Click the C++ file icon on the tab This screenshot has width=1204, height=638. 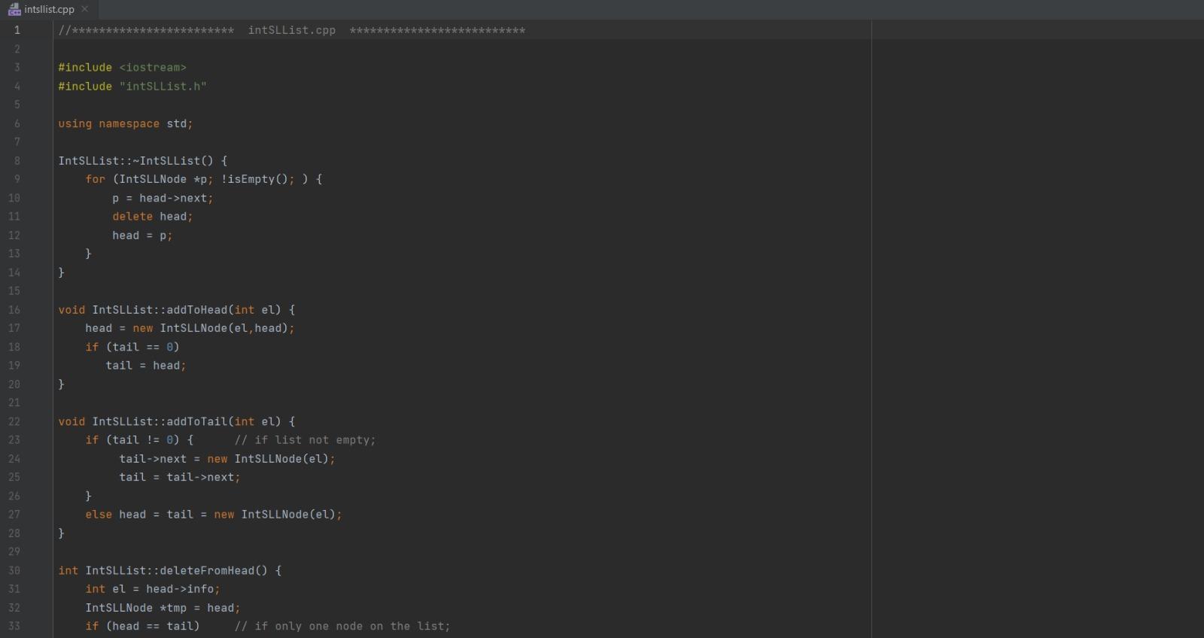tap(14, 10)
